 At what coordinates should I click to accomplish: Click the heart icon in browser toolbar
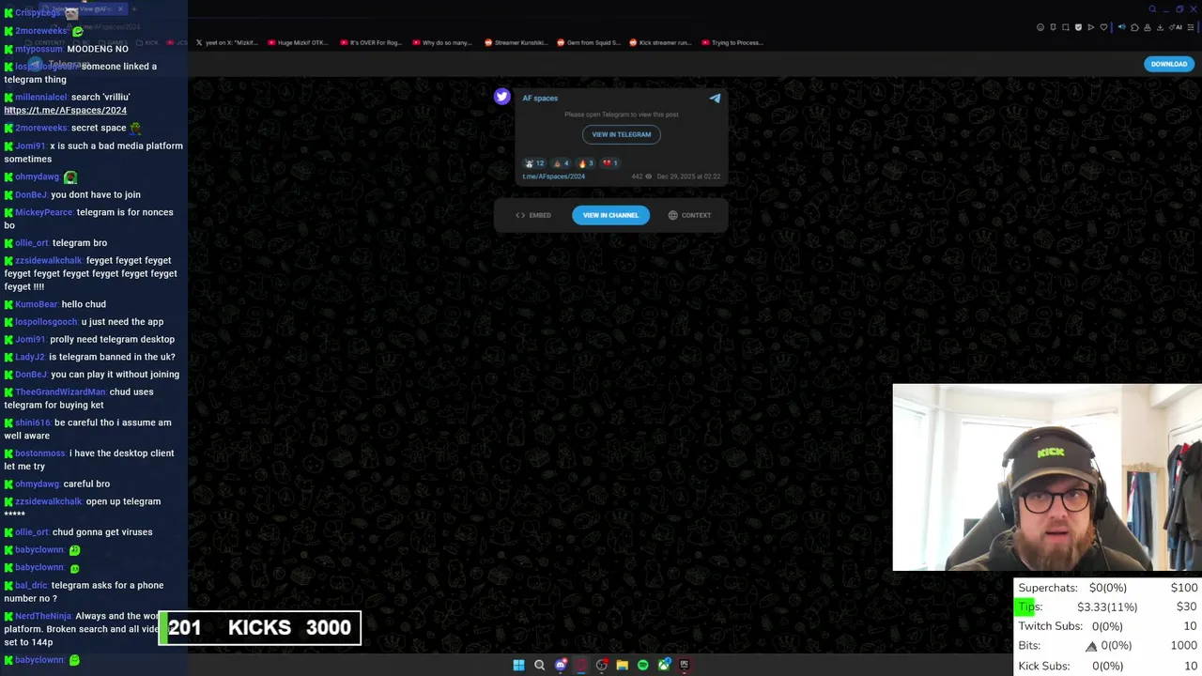1103,27
